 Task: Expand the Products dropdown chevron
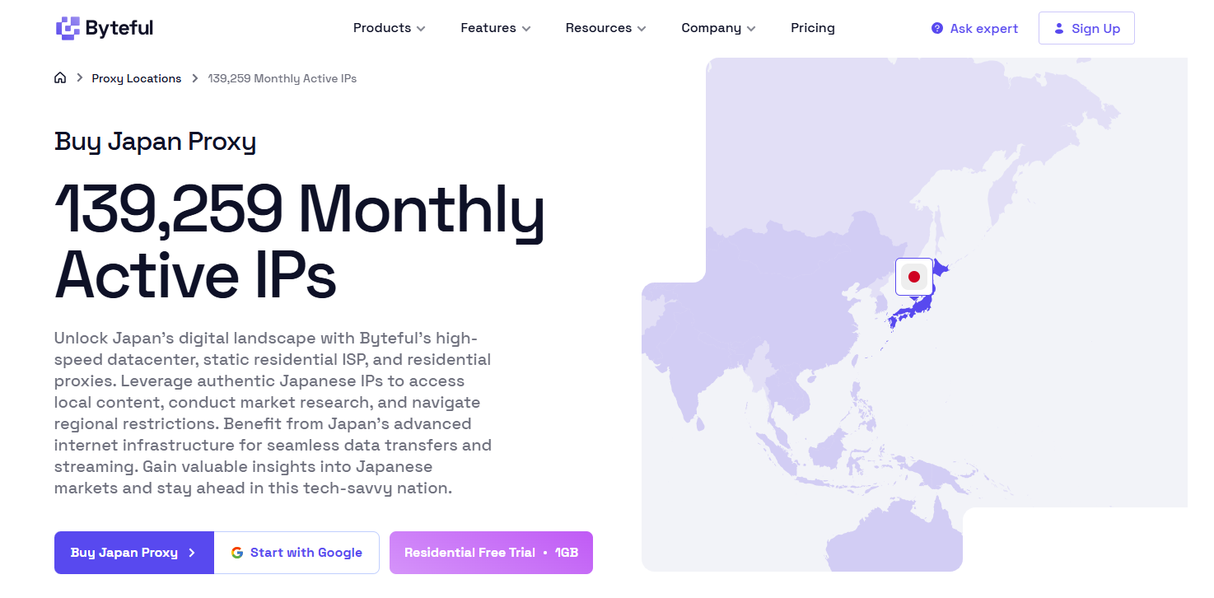pyautogui.click(x=421, y=29)
